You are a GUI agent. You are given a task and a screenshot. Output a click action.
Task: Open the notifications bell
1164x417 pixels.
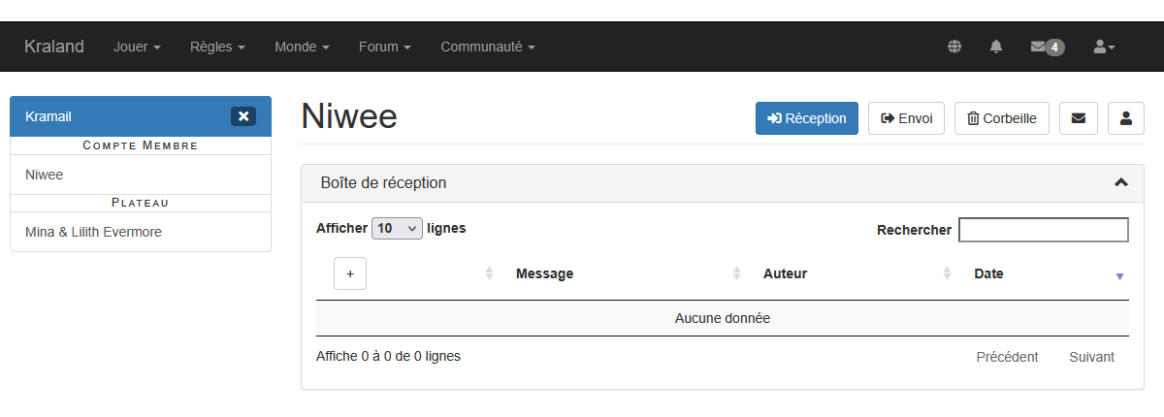pos(996,47)
